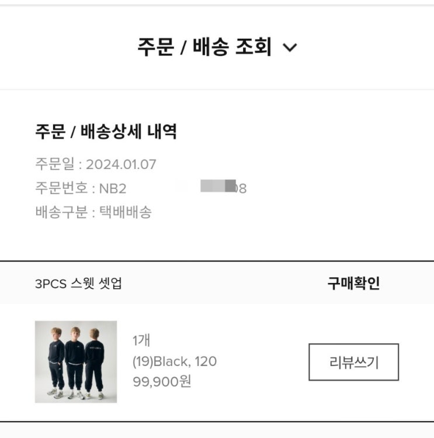Screen dimensions: 434x438
Task: Click the 택배배송 delivery type value
Action: coord(125,212)
